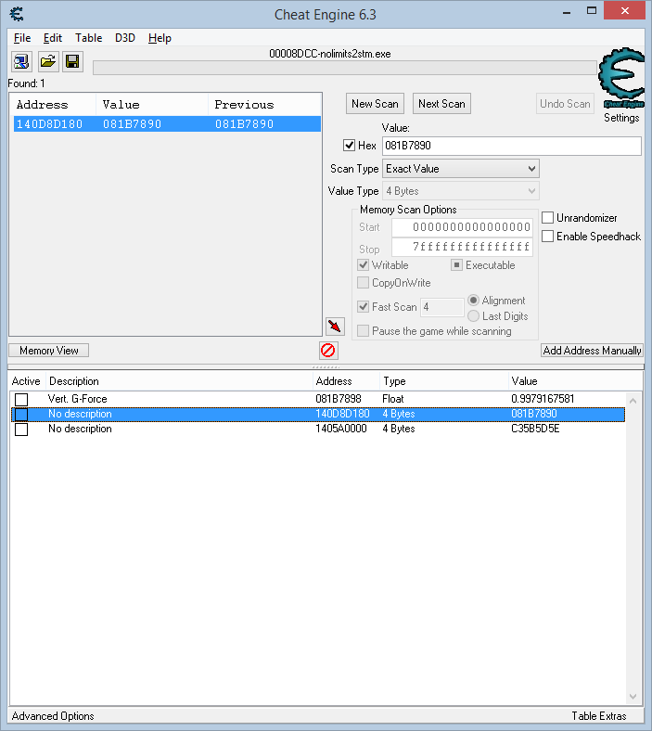Click the Cheat Engine logo settings icon
Image resolution: width=652 pixels, height=731 pixels.
click(621, 78)
